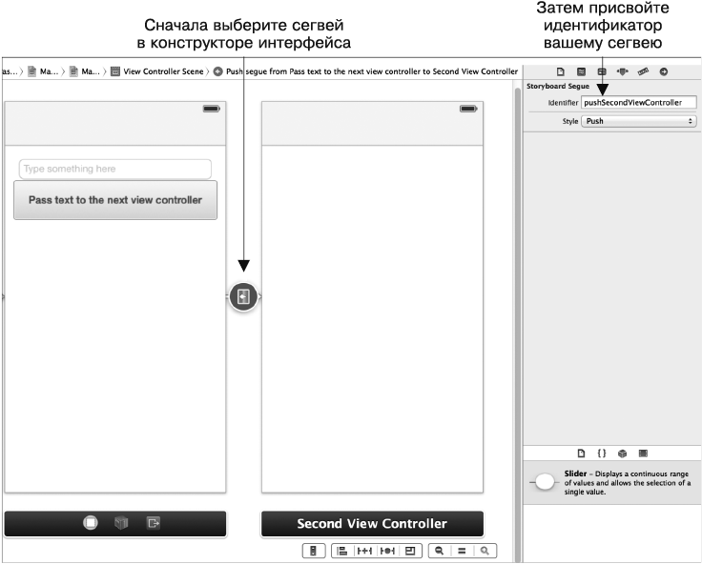Click the segue Identifier text field

pos(638,102)
